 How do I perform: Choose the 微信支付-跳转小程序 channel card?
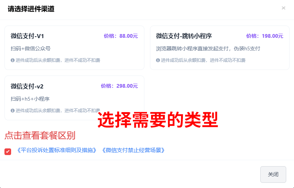[x=220, y=48]
